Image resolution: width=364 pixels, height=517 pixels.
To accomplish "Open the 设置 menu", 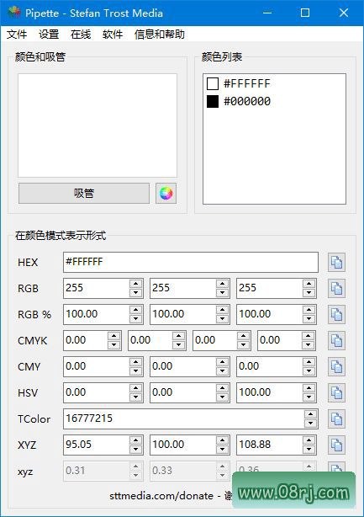I will coord(49,35).
